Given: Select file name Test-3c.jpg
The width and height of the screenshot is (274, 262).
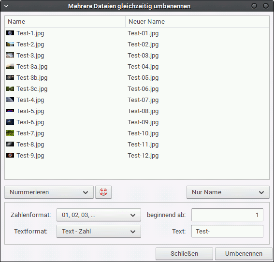Looking at the screenshot, I should pyautogui.click(x=32, y=89).
